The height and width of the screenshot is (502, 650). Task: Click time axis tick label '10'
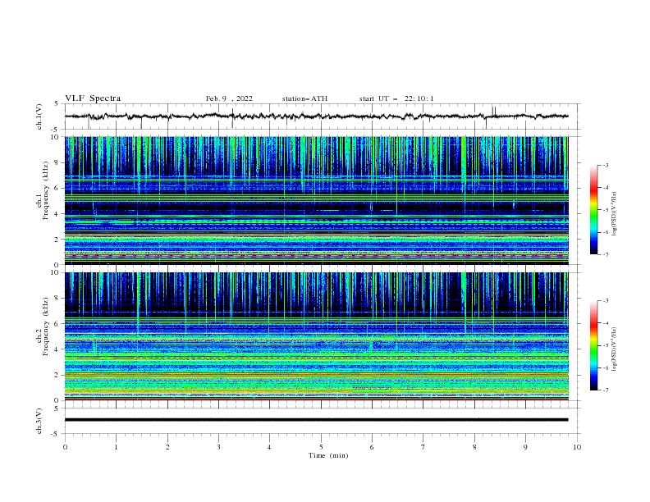pyautogui.click(x=577, y=447)
